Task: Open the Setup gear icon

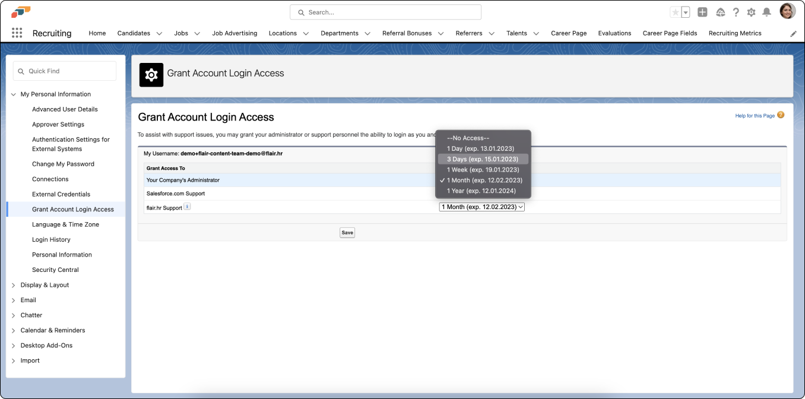Action: click(751, 12)
